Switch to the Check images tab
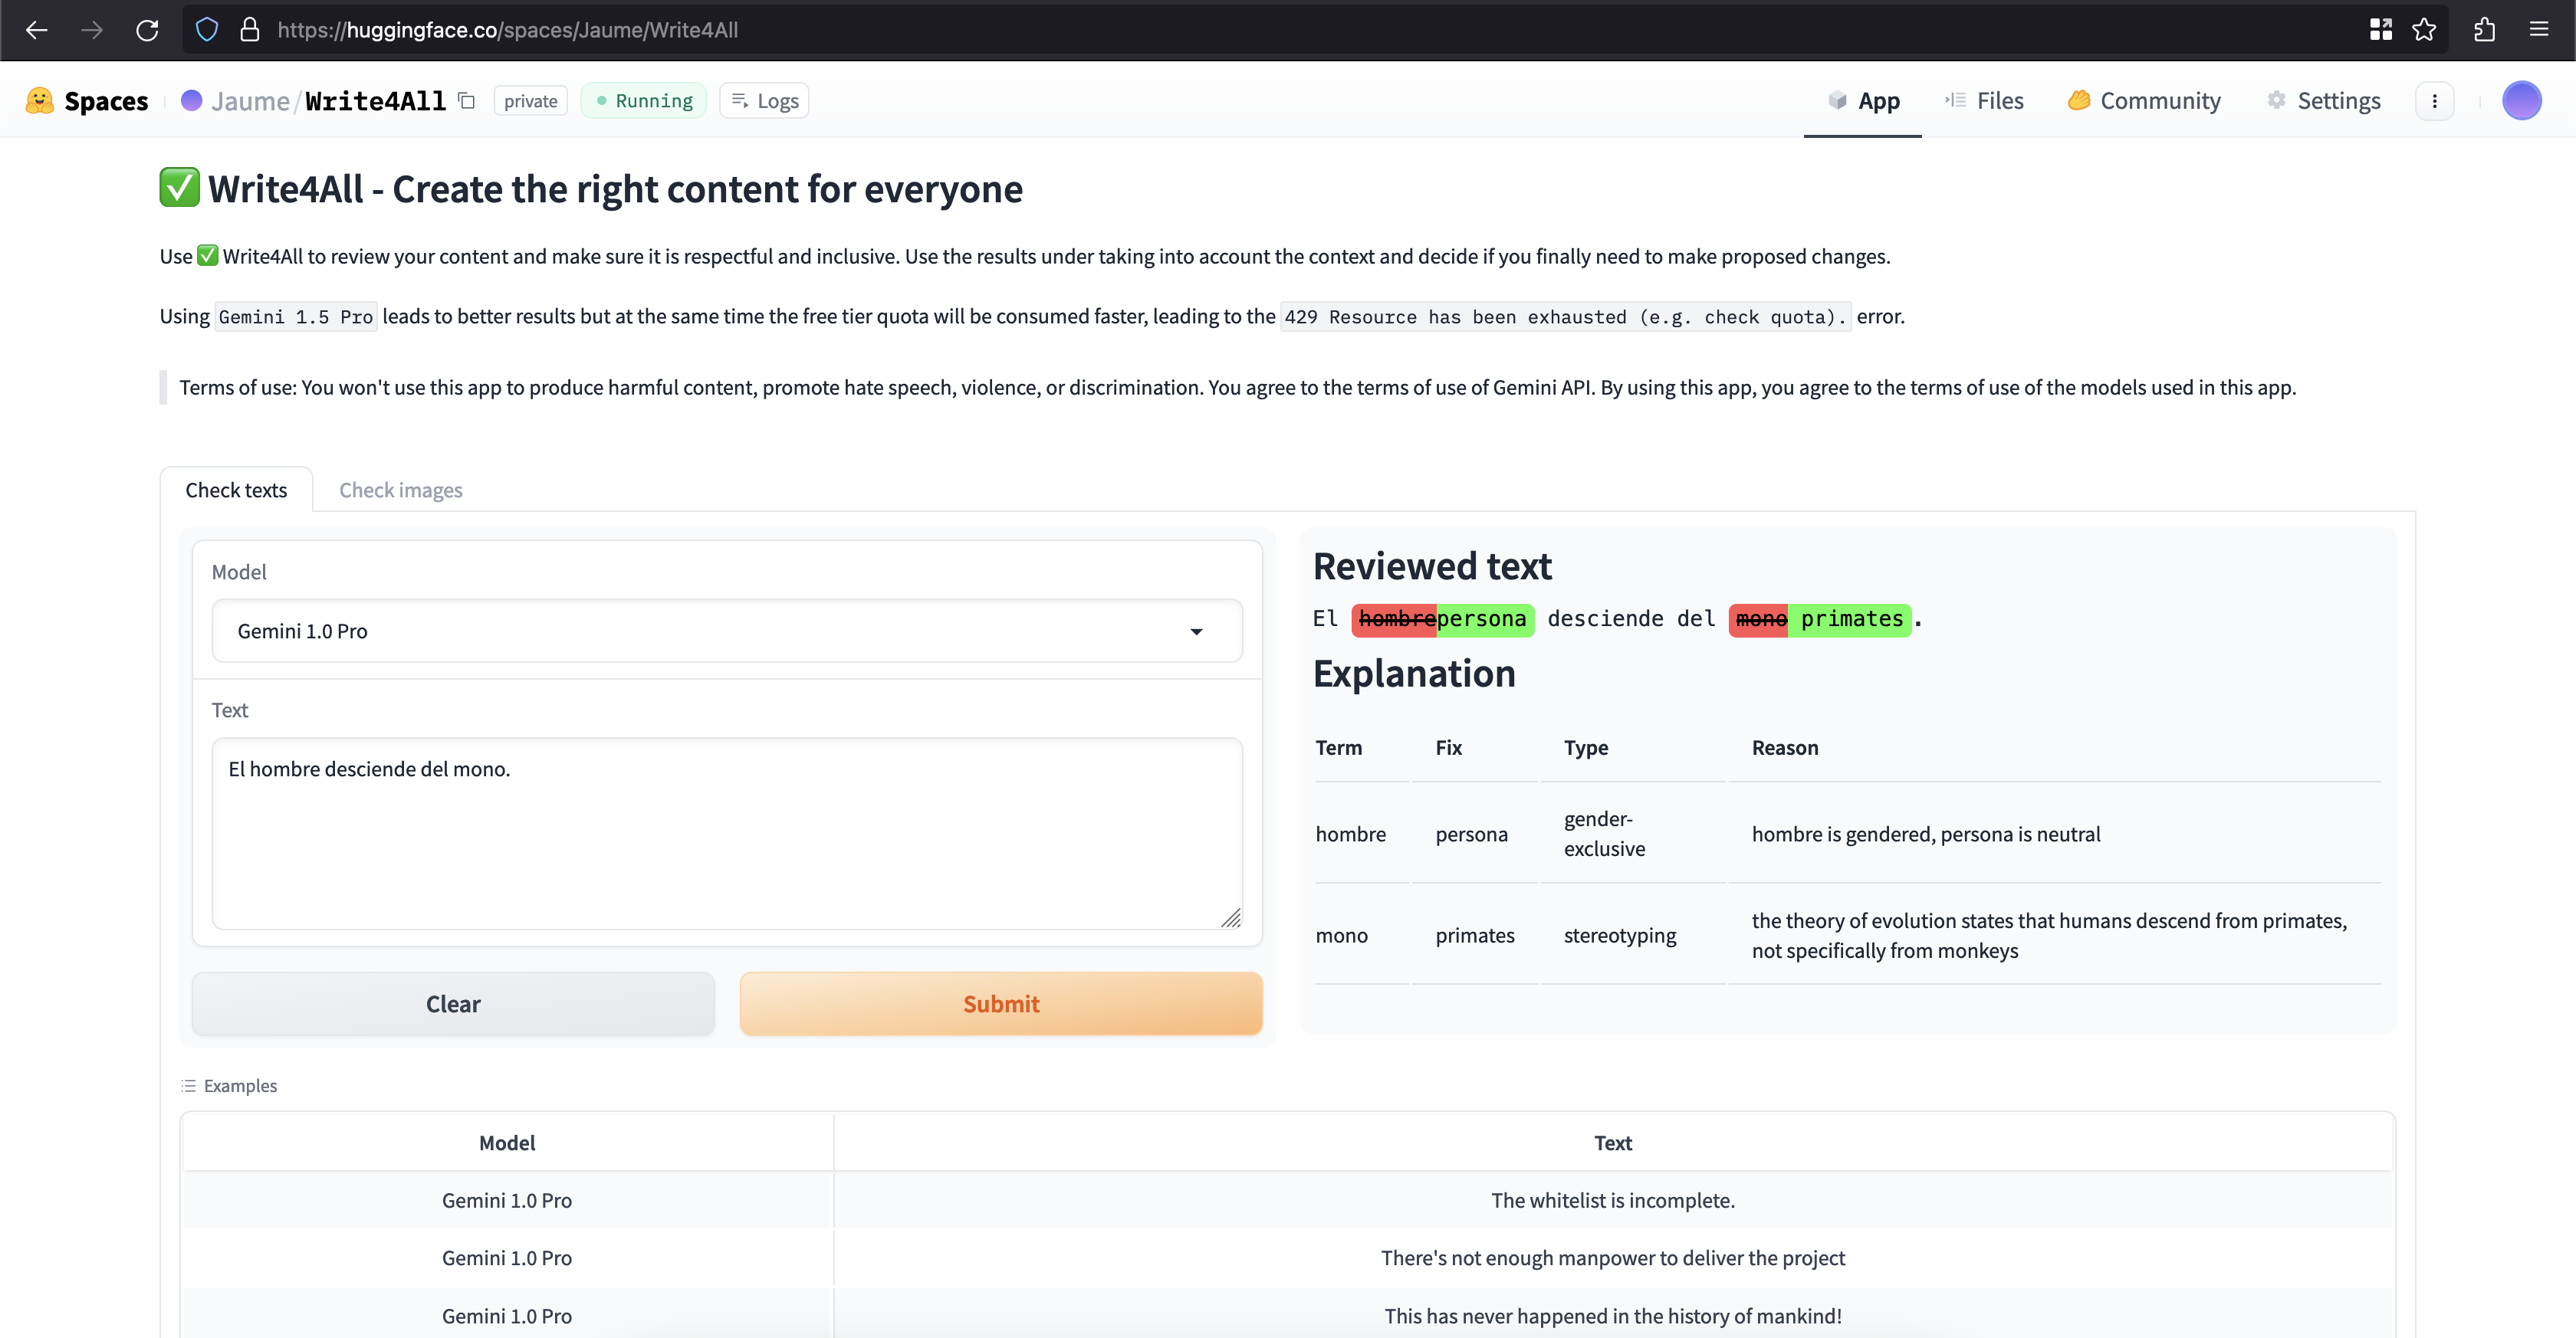Screen dimensions: 2576x1338 pos(400,490)
